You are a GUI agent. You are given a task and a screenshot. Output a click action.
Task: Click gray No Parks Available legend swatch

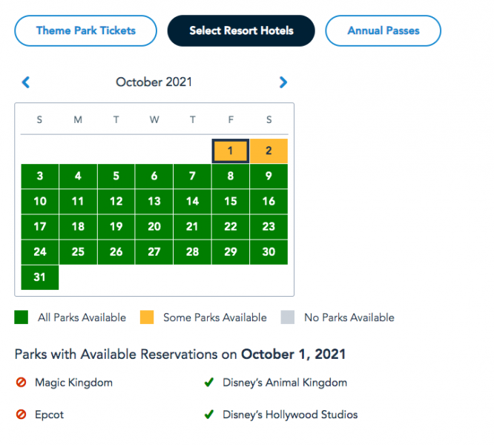click(x=288, y=317)
